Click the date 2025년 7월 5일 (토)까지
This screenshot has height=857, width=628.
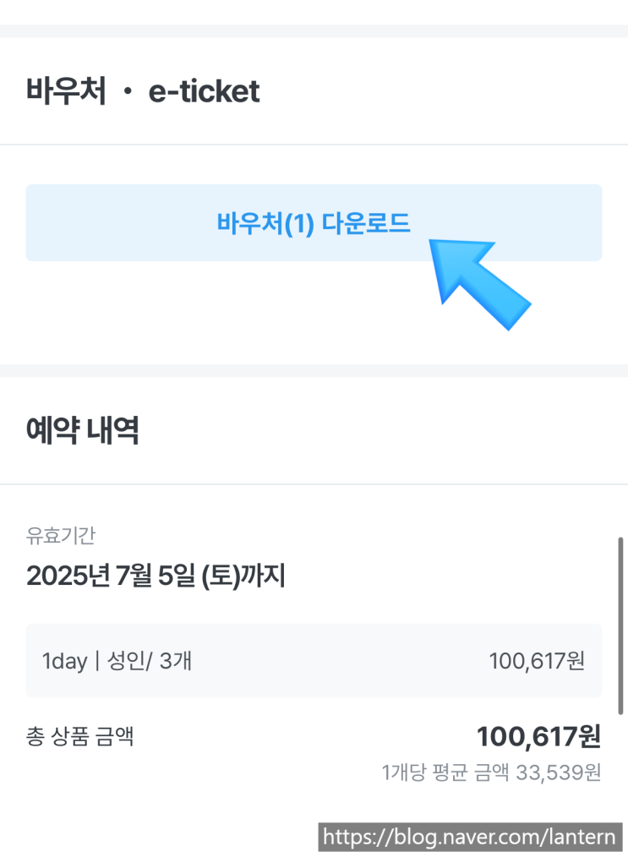(156, 576)
